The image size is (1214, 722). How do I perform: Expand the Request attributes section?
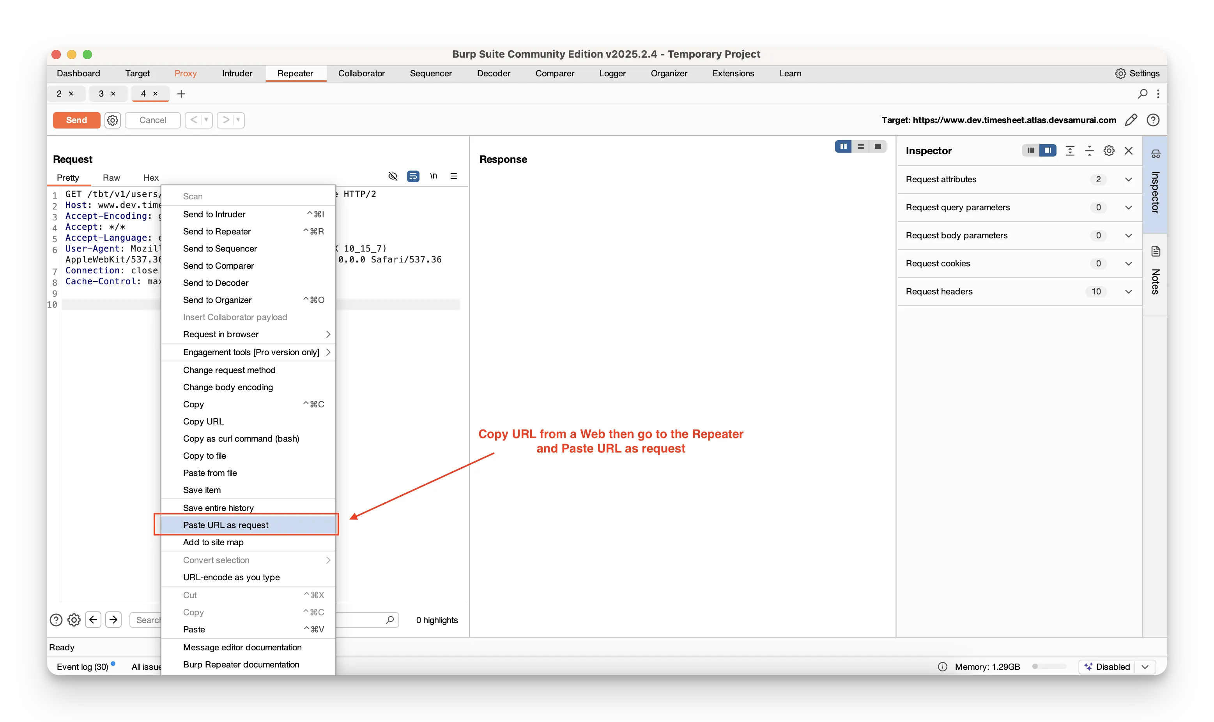[1128, 180]
